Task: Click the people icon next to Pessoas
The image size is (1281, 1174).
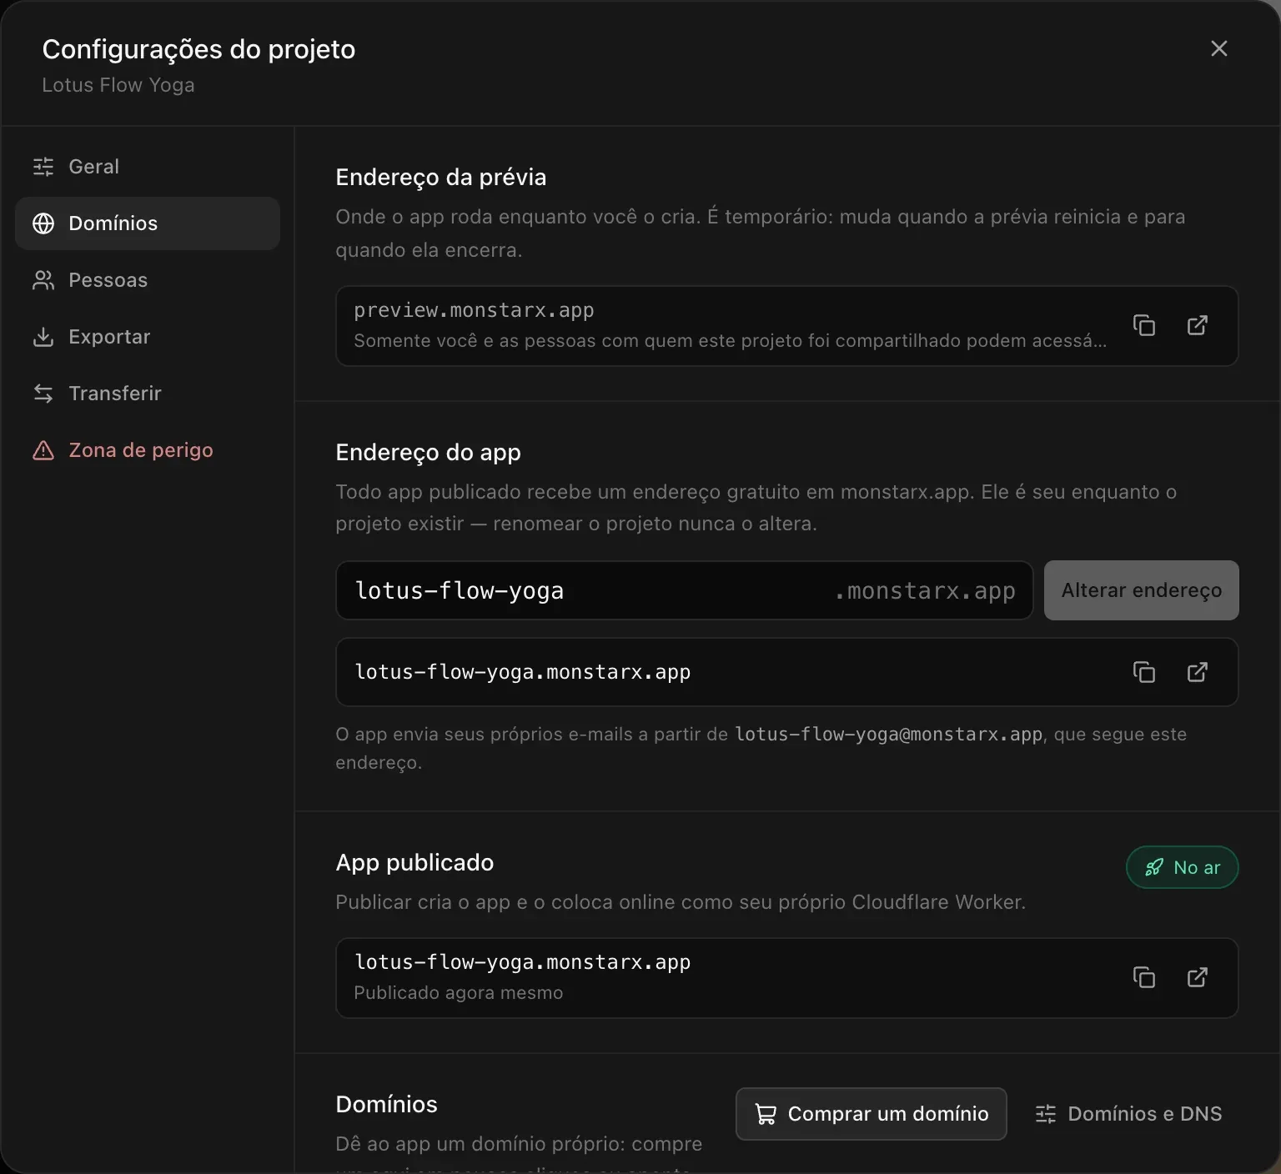Action: 43,280
